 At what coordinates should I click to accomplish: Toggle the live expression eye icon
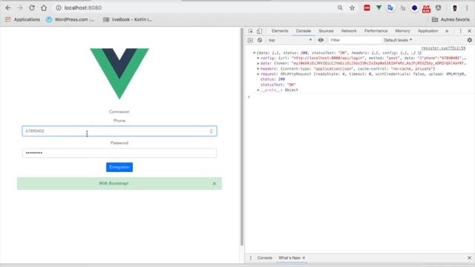point(321,40)
